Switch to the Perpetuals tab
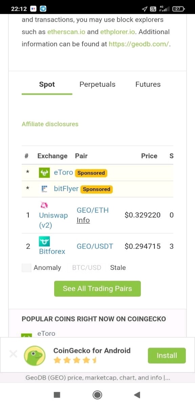195x407 pixels. 97,84
